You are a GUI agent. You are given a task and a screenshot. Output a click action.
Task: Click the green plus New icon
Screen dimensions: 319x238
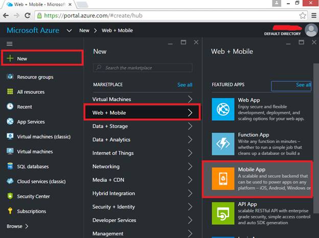10,59
